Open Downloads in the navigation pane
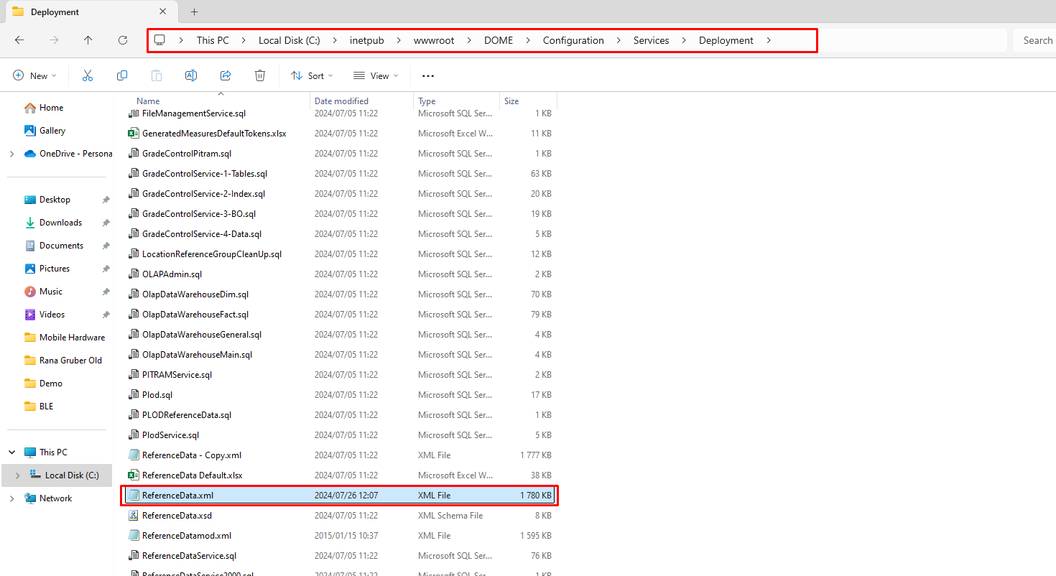 tap(60, 223)
